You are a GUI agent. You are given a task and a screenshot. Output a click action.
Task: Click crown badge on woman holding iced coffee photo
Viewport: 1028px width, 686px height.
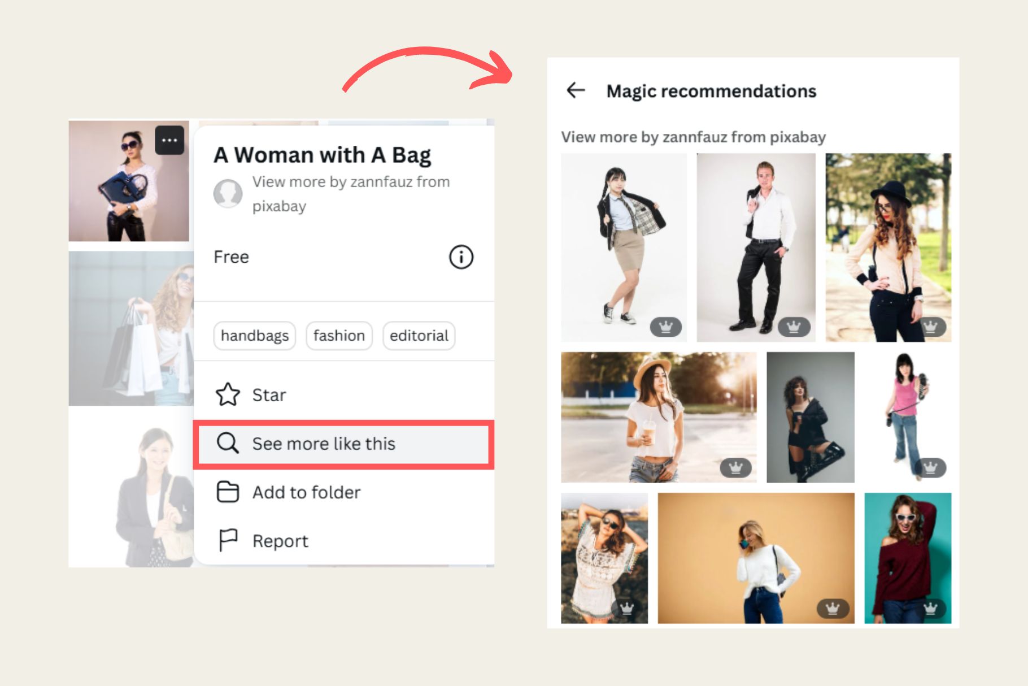(735, 468)
